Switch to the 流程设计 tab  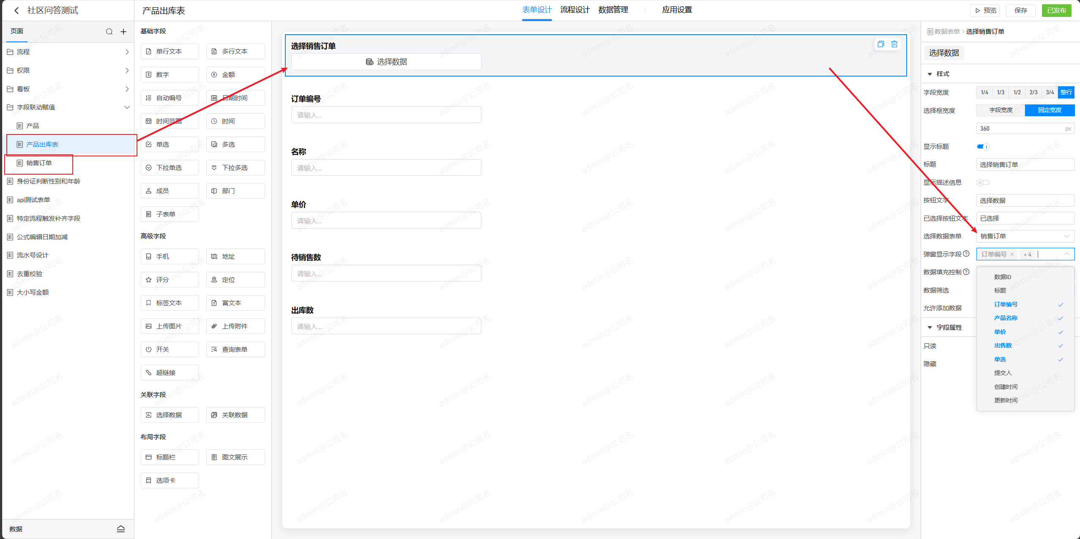pyautogui.click(x=574, y=10)
